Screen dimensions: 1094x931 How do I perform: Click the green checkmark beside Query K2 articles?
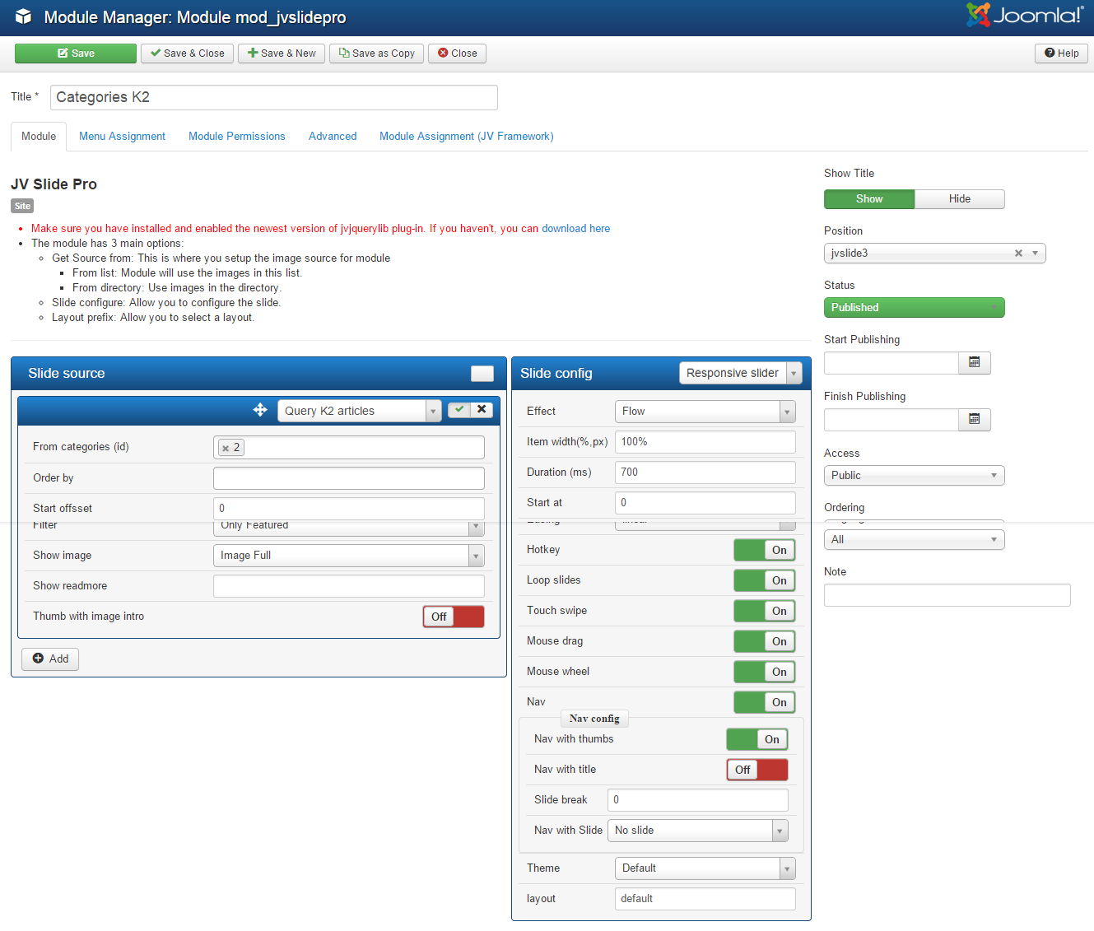tap(459, 410)
